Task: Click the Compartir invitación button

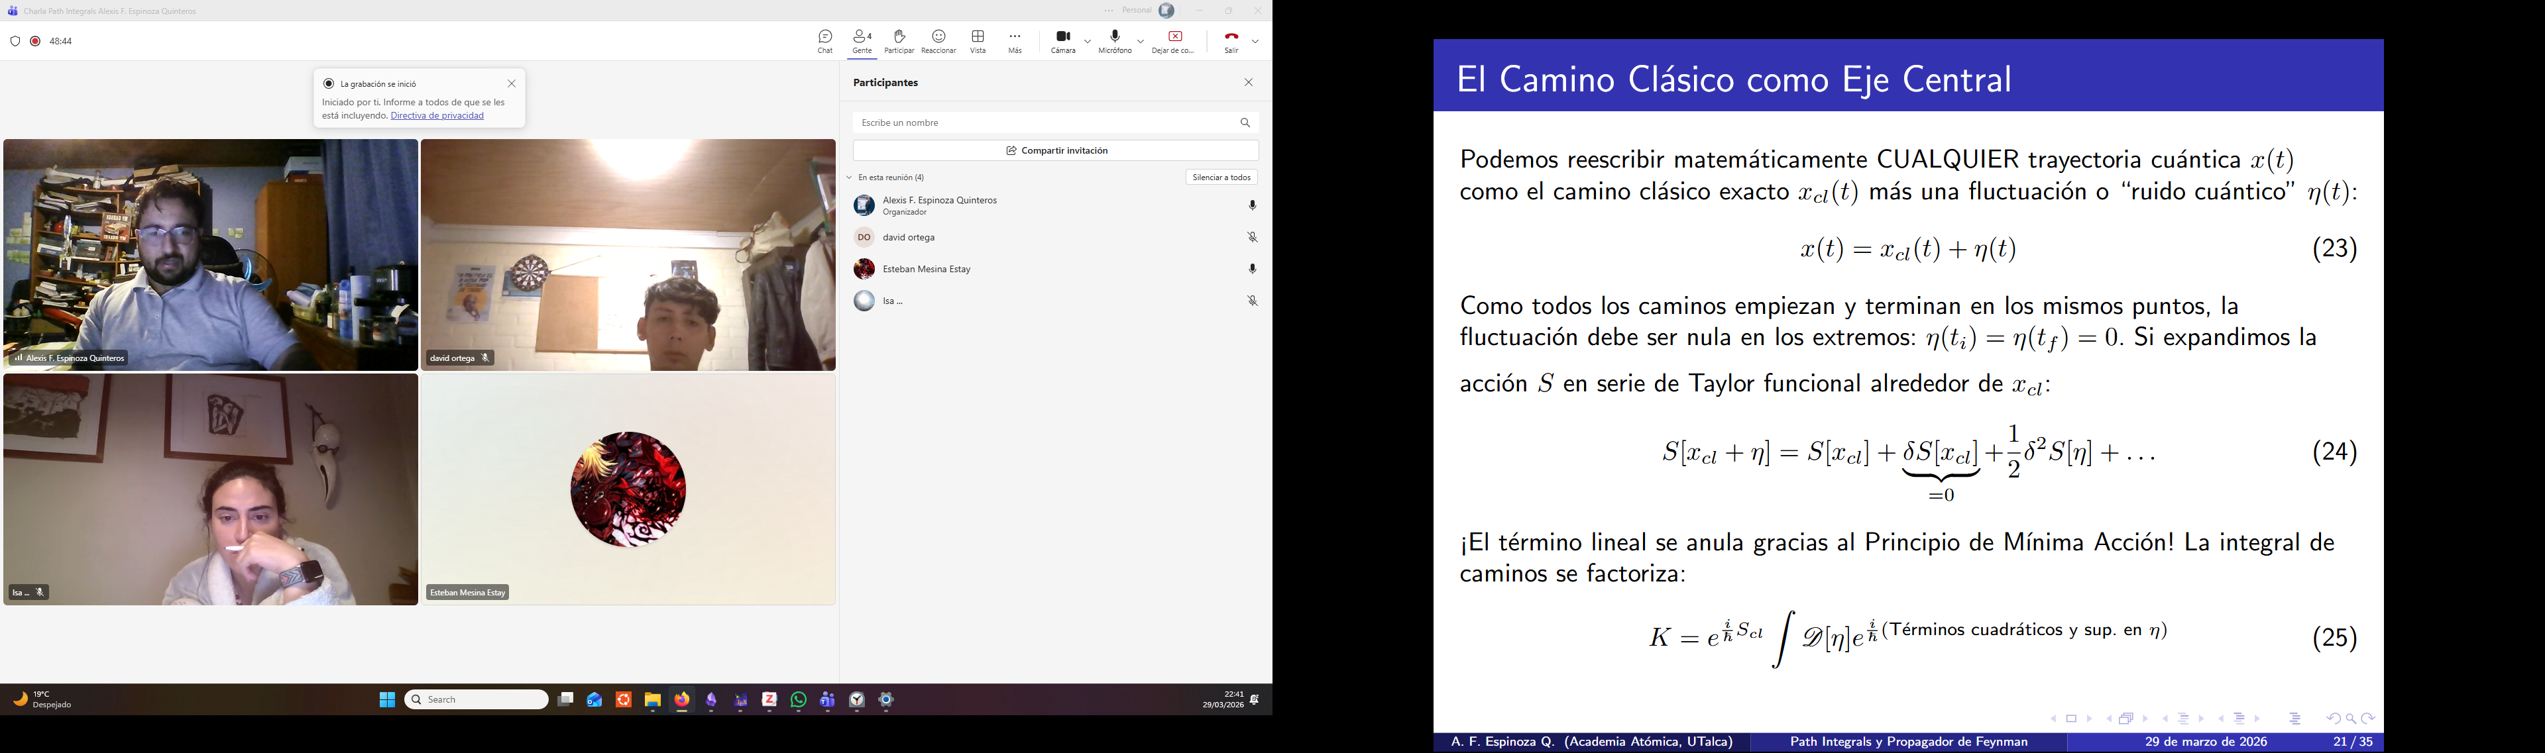Action: coord(1055,150)
